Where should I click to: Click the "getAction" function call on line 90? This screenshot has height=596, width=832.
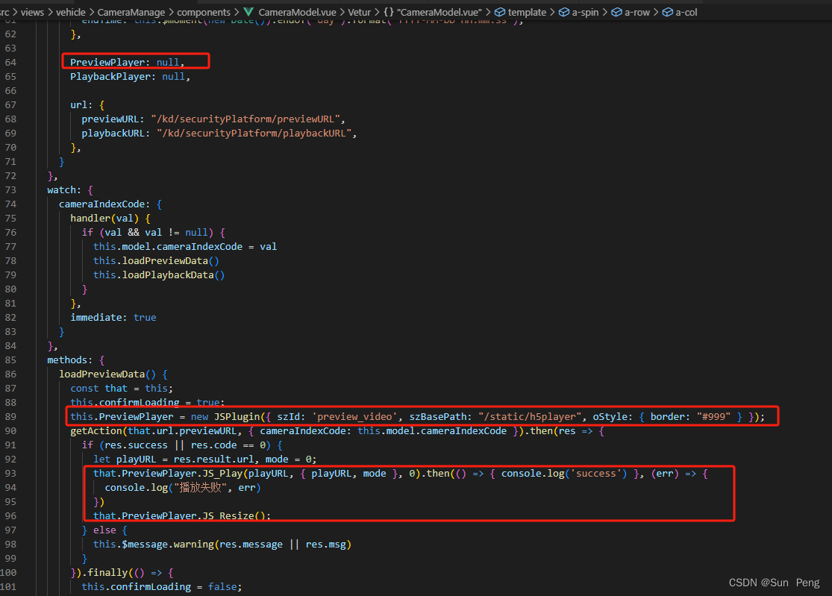[96, 431]
